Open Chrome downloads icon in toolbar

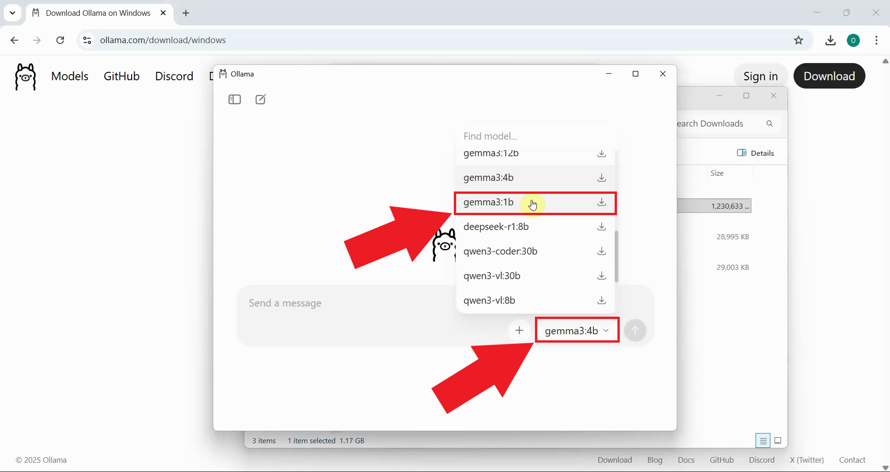(830, 40)
